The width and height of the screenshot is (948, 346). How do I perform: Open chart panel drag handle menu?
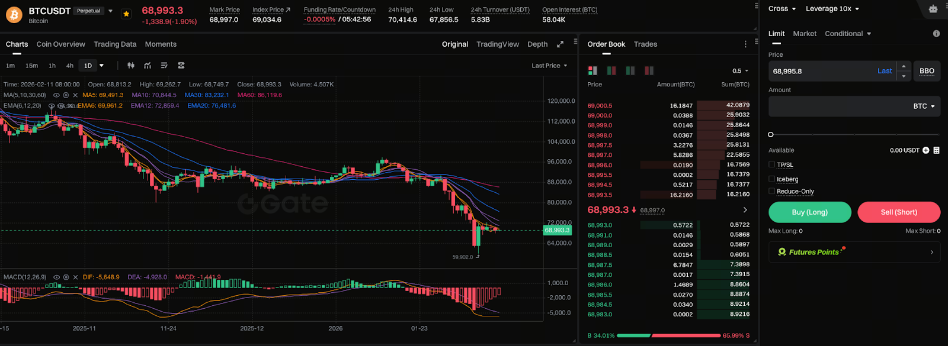tap(575, 42)
